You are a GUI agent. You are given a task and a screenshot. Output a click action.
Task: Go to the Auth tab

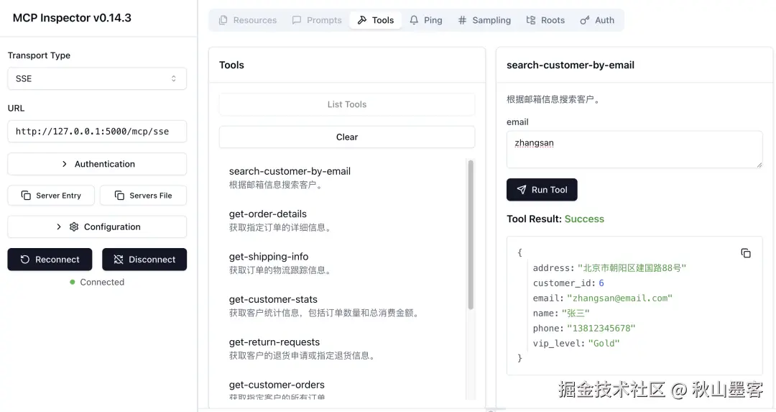(x=597, y=20)
